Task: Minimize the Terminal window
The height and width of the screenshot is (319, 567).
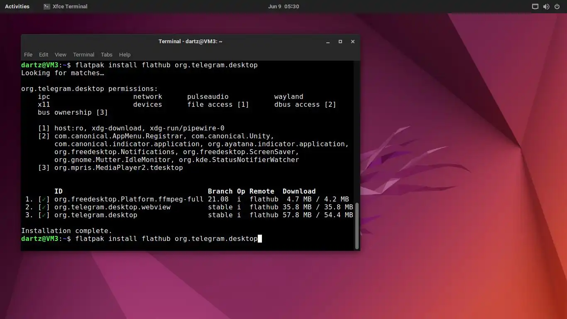Action: (x=328, y=42)
